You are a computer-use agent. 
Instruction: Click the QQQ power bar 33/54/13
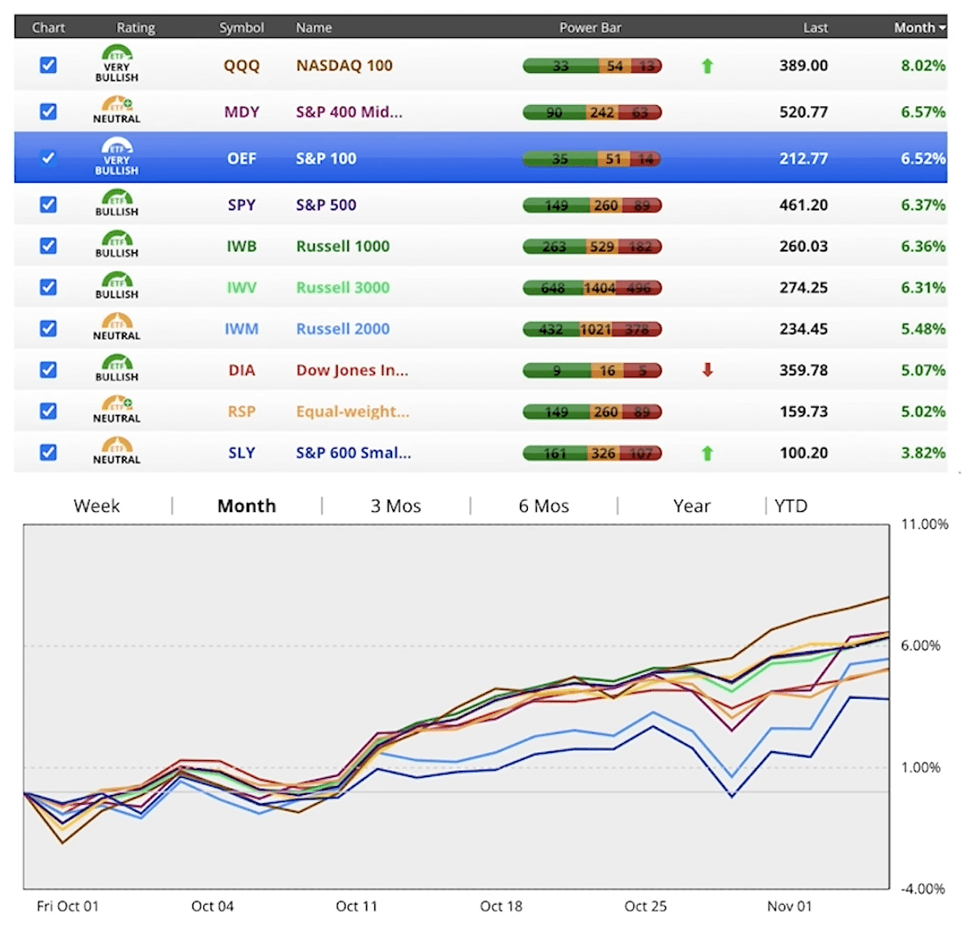click(x=592, y=66)
